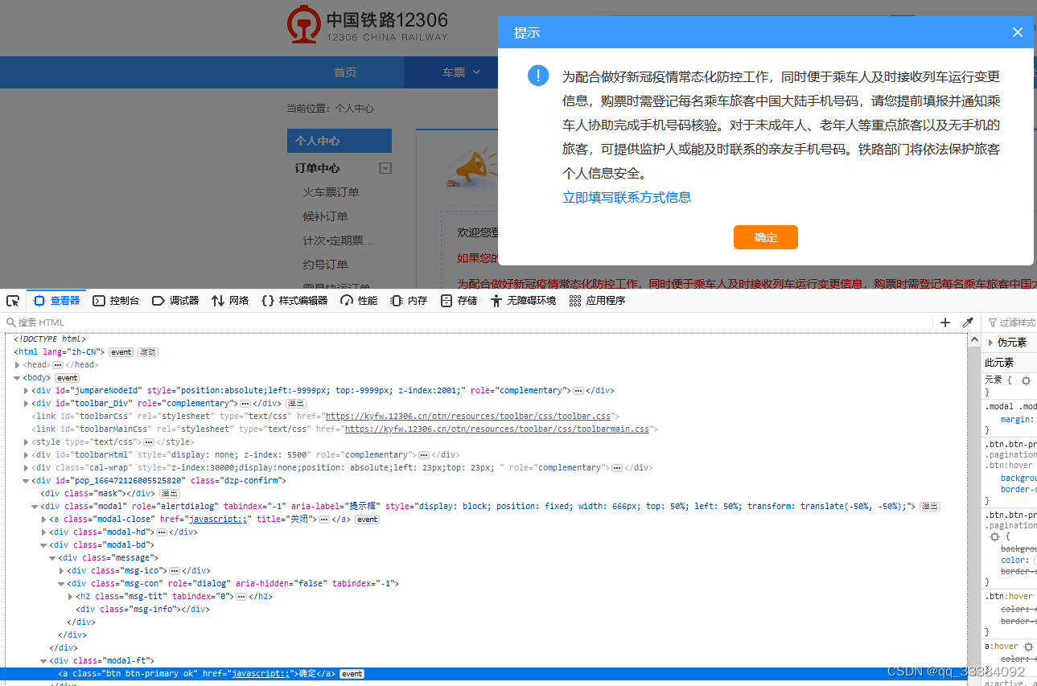1037x686 pixels.
Task: Expand the h2 msg-tit node
Action: 70,597
